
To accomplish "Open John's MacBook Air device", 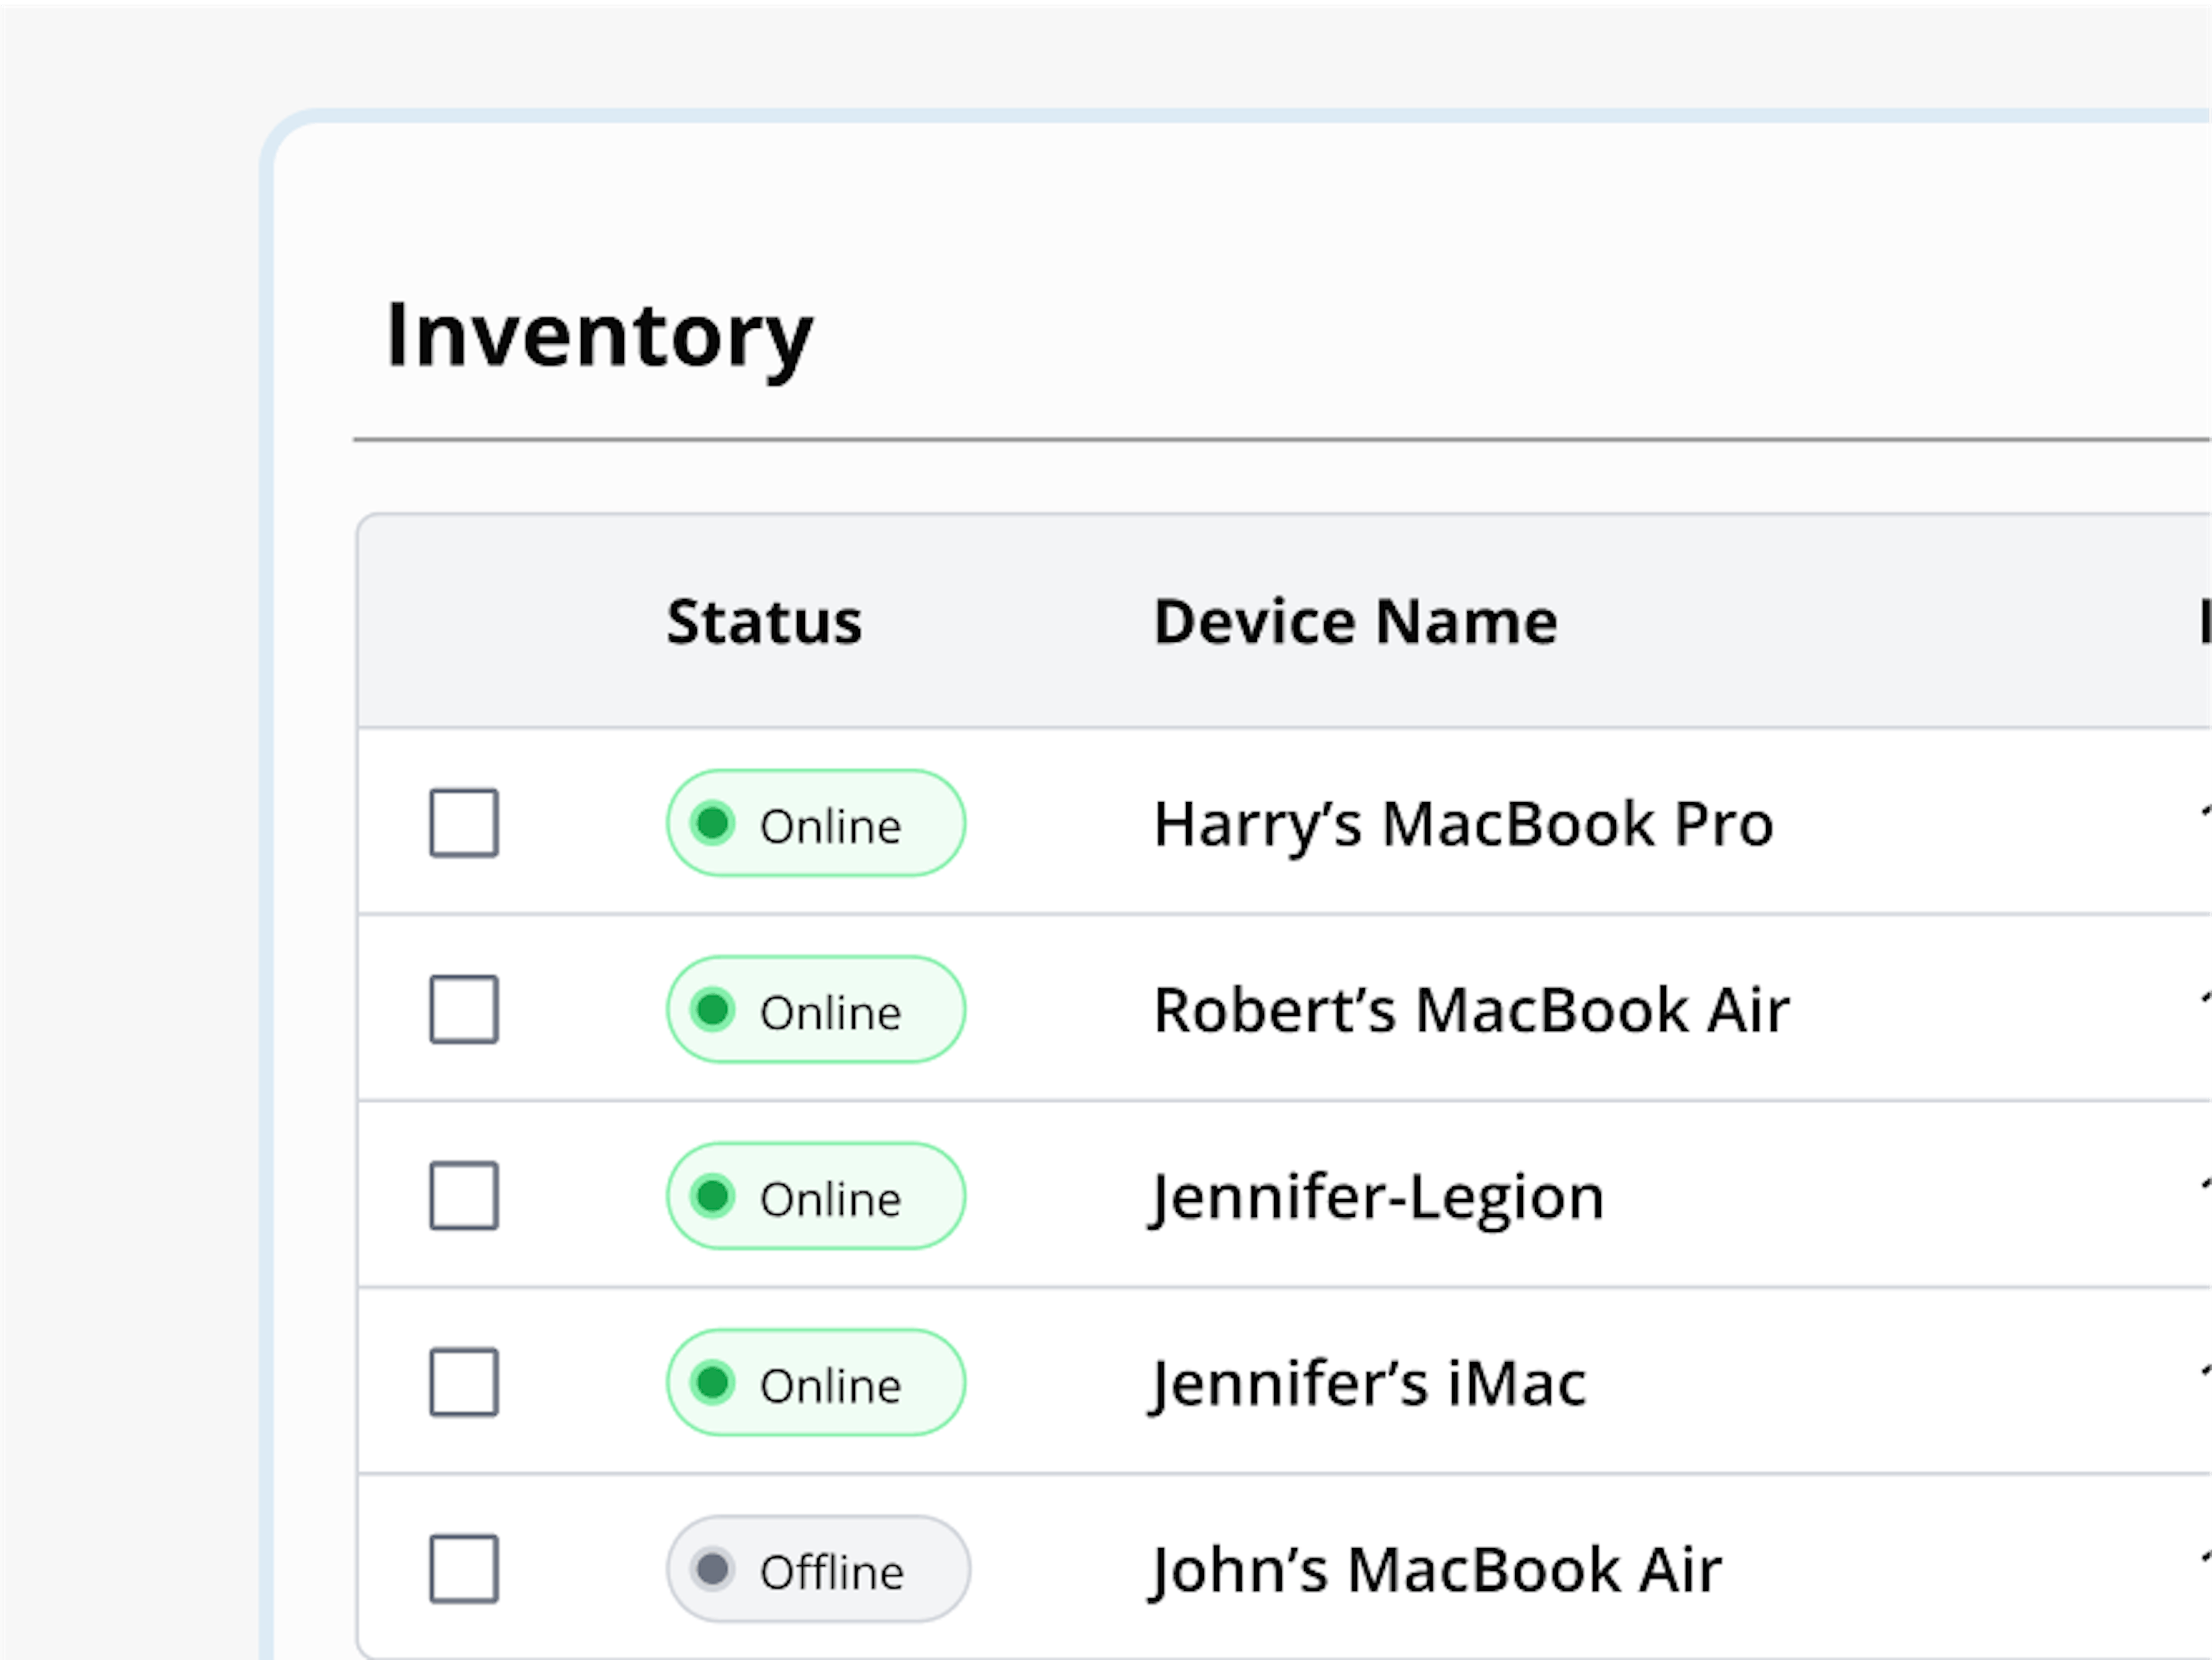I will 1436,1570.
